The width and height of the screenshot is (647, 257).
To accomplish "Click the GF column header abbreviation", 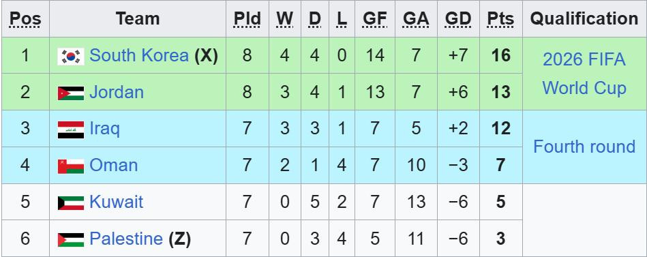I will pyautogui.click(x=375, y=19).
